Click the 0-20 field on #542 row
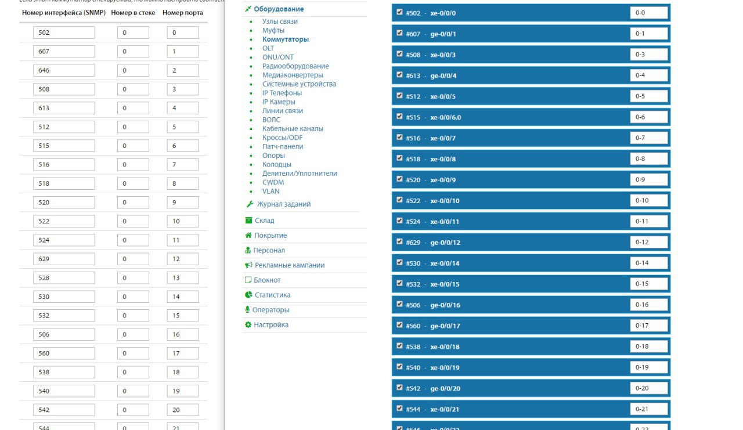Viewport: 743px width, 430px height. 649,388
